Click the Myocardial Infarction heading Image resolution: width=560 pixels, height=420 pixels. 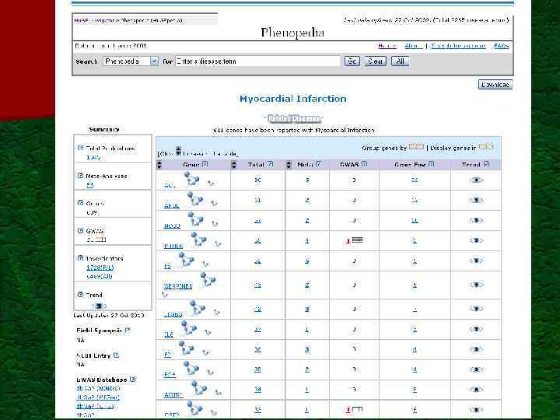coord(293,99)
